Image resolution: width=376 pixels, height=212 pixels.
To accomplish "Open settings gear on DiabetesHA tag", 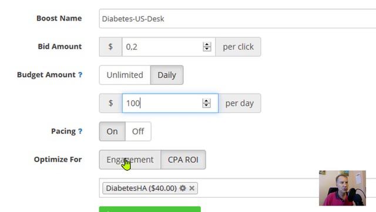I will pos(183,188).
